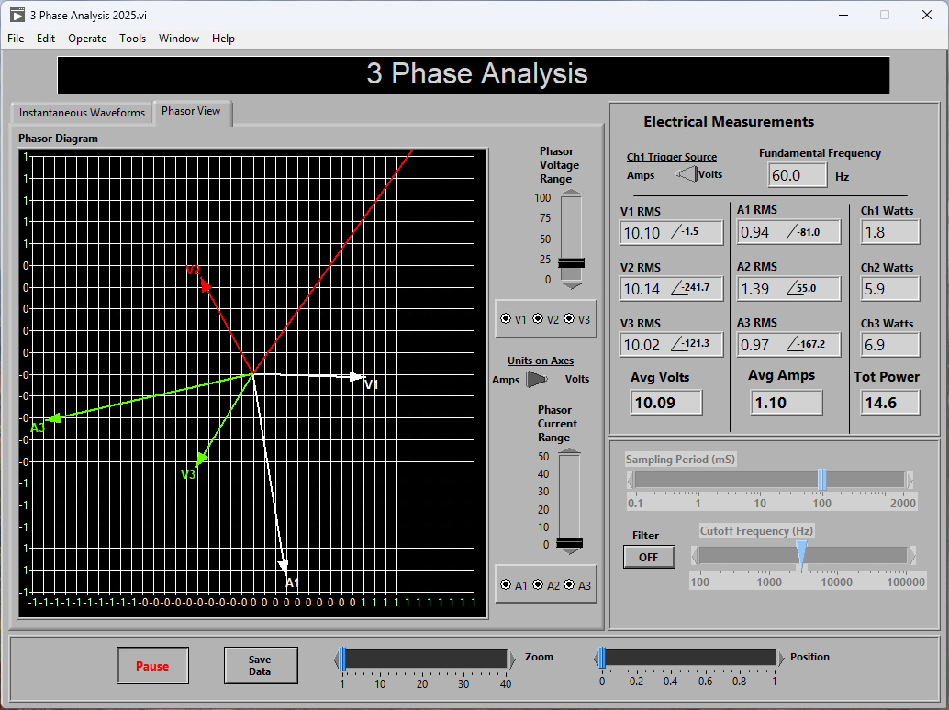Click Phasor Voltage Range increment arrow
Viewport: 949px width, 710px height.
pyautogui.click(x=571, y=194)
